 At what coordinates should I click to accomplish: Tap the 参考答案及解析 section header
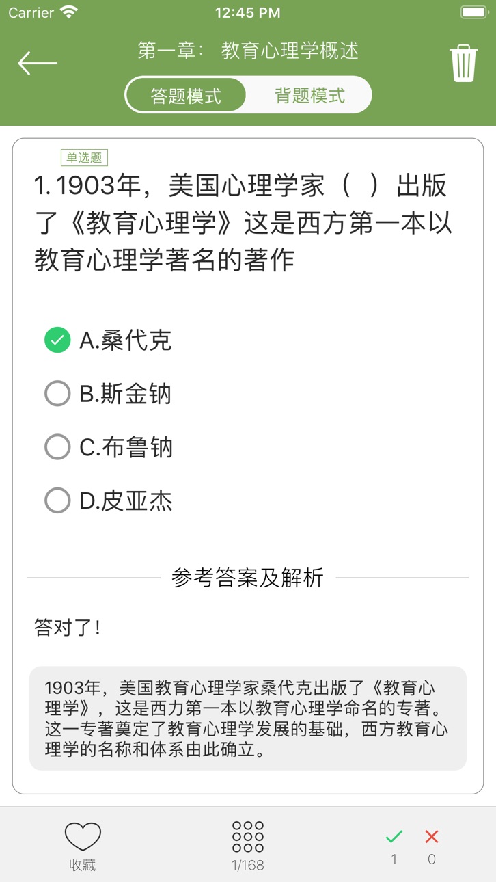pos(248,578)
